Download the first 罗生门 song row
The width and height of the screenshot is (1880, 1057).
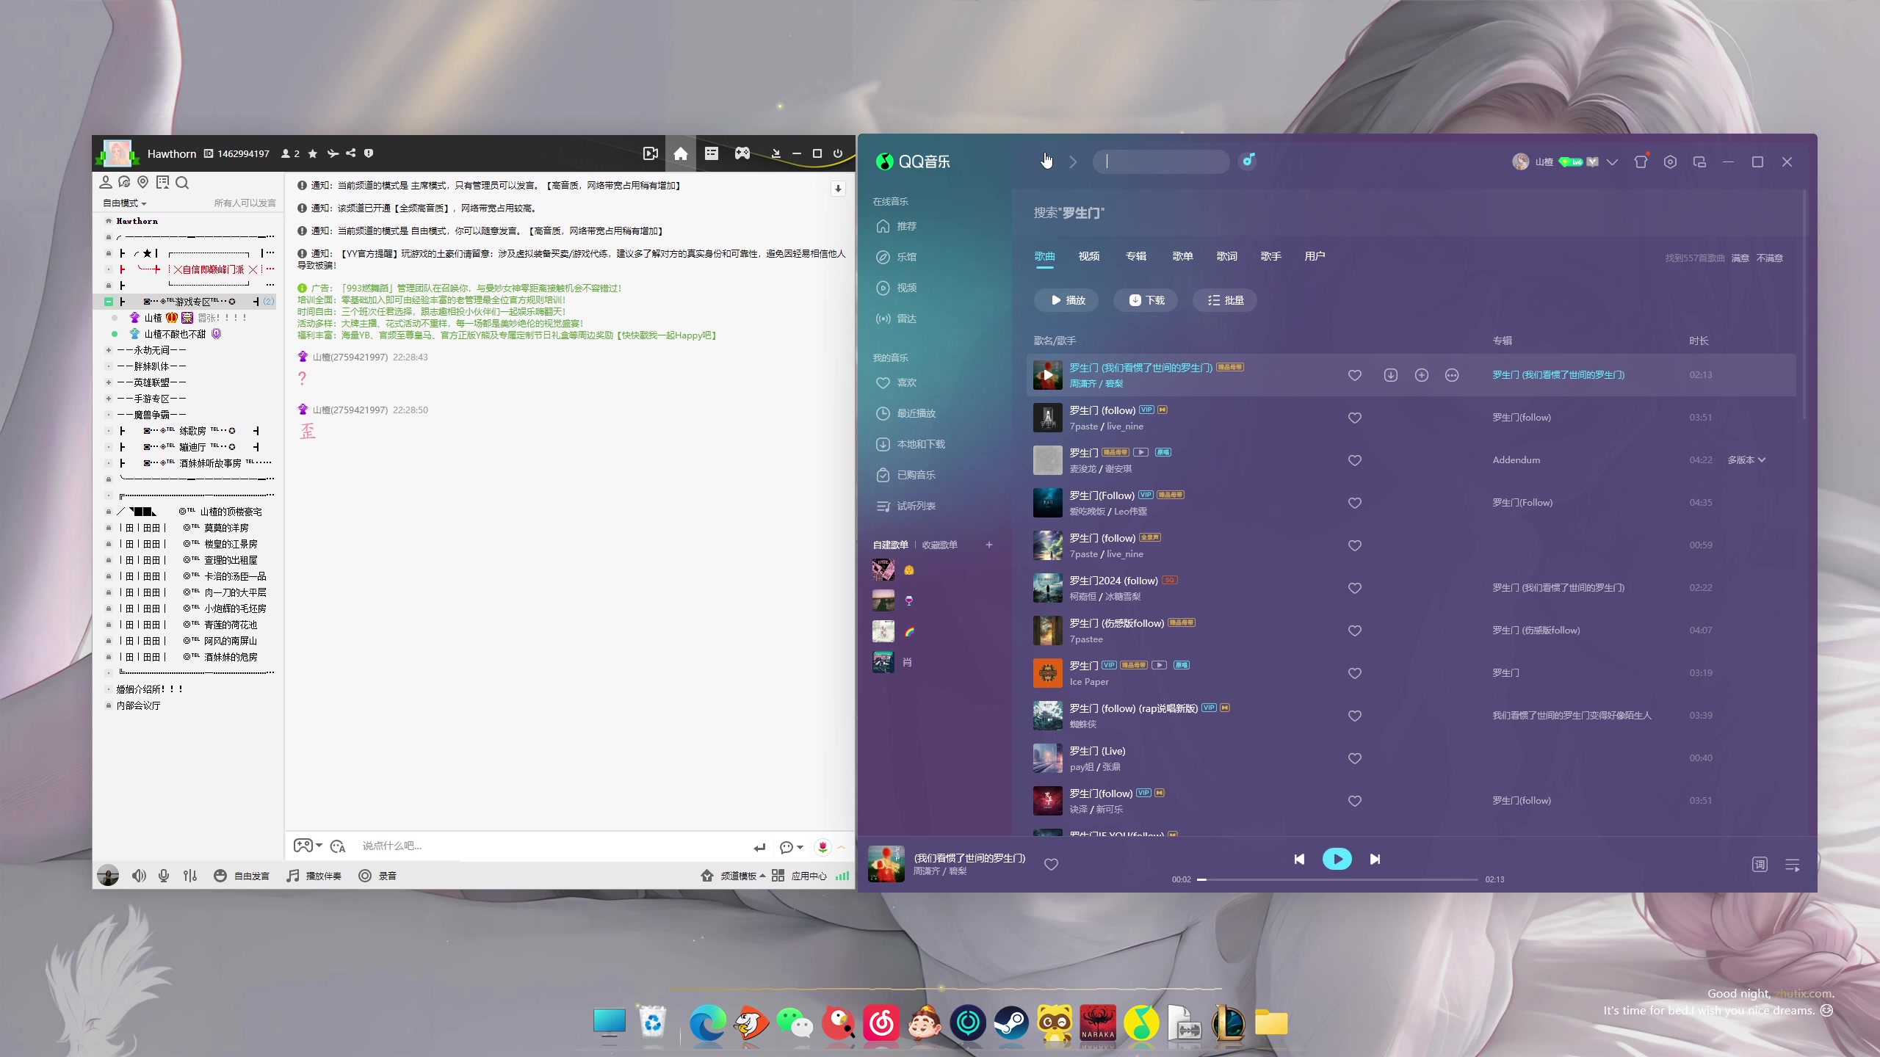(1390, 375)
